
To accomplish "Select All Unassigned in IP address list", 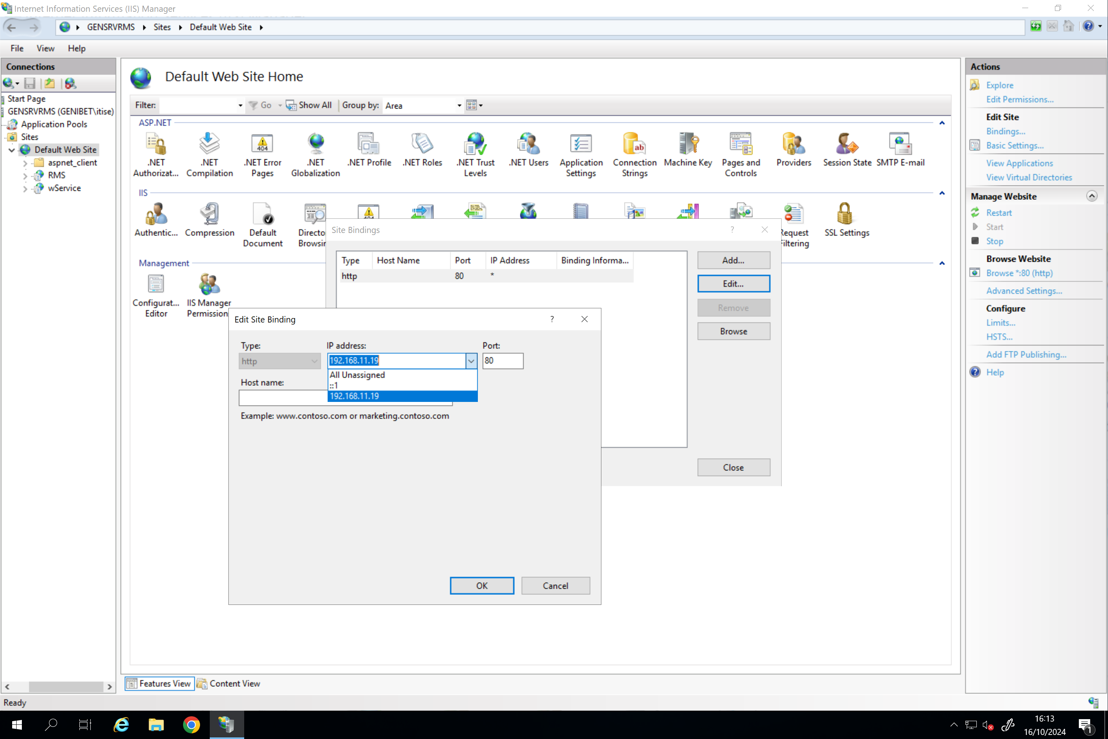I will (x=402, y=375).
